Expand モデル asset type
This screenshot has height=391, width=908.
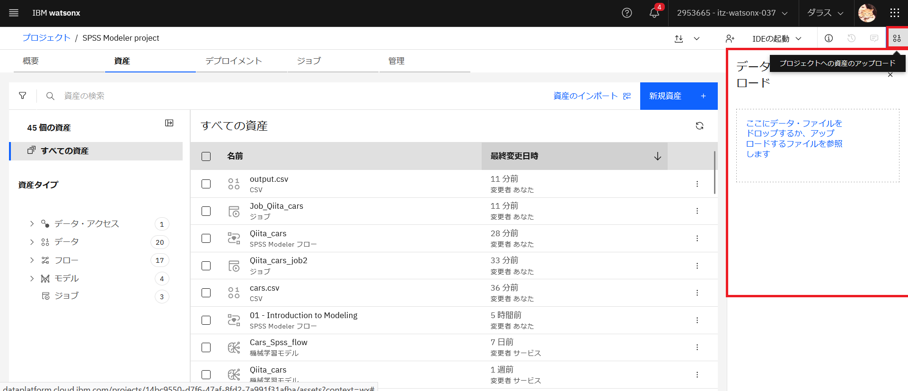32,278
